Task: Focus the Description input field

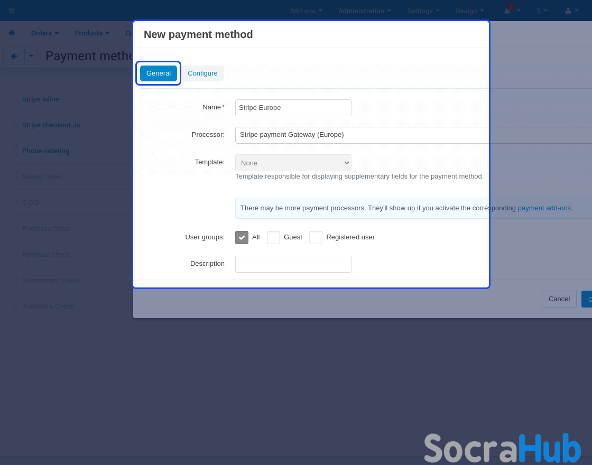Action: [293, 264]
